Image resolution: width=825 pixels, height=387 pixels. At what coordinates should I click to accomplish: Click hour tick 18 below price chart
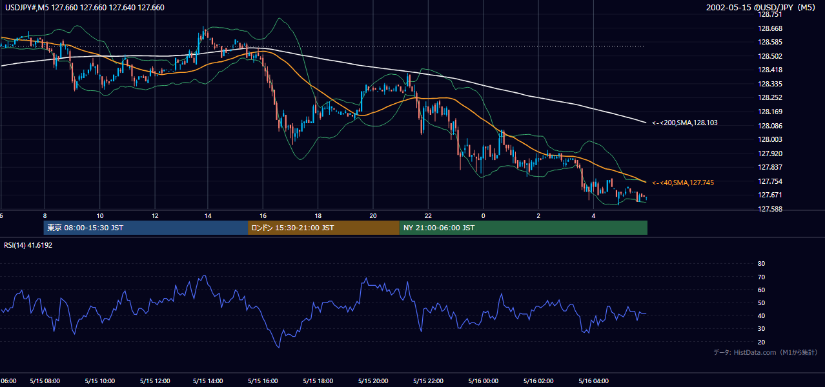[318, 215]
